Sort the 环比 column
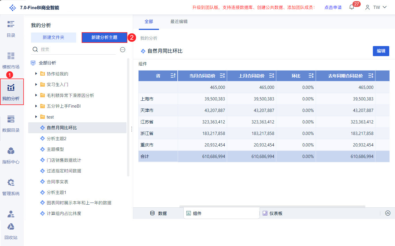Viewport: 395px width, 246px height. pos(311,76)
